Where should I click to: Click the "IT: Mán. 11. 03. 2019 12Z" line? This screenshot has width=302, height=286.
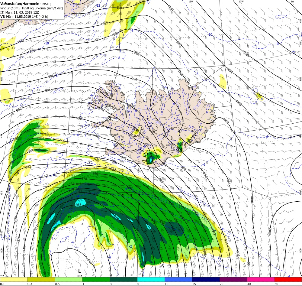(x=20, y=12)
